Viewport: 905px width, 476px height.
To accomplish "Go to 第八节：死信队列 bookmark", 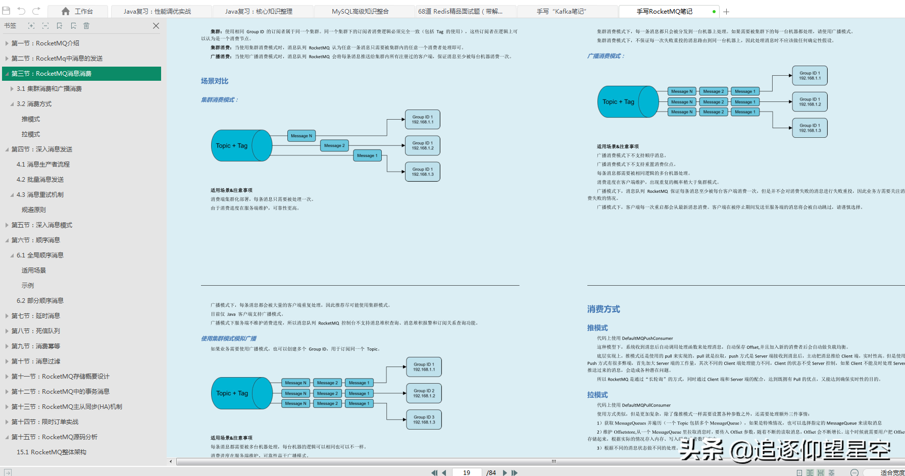I will pyautogui.click(x=36, y=331).
